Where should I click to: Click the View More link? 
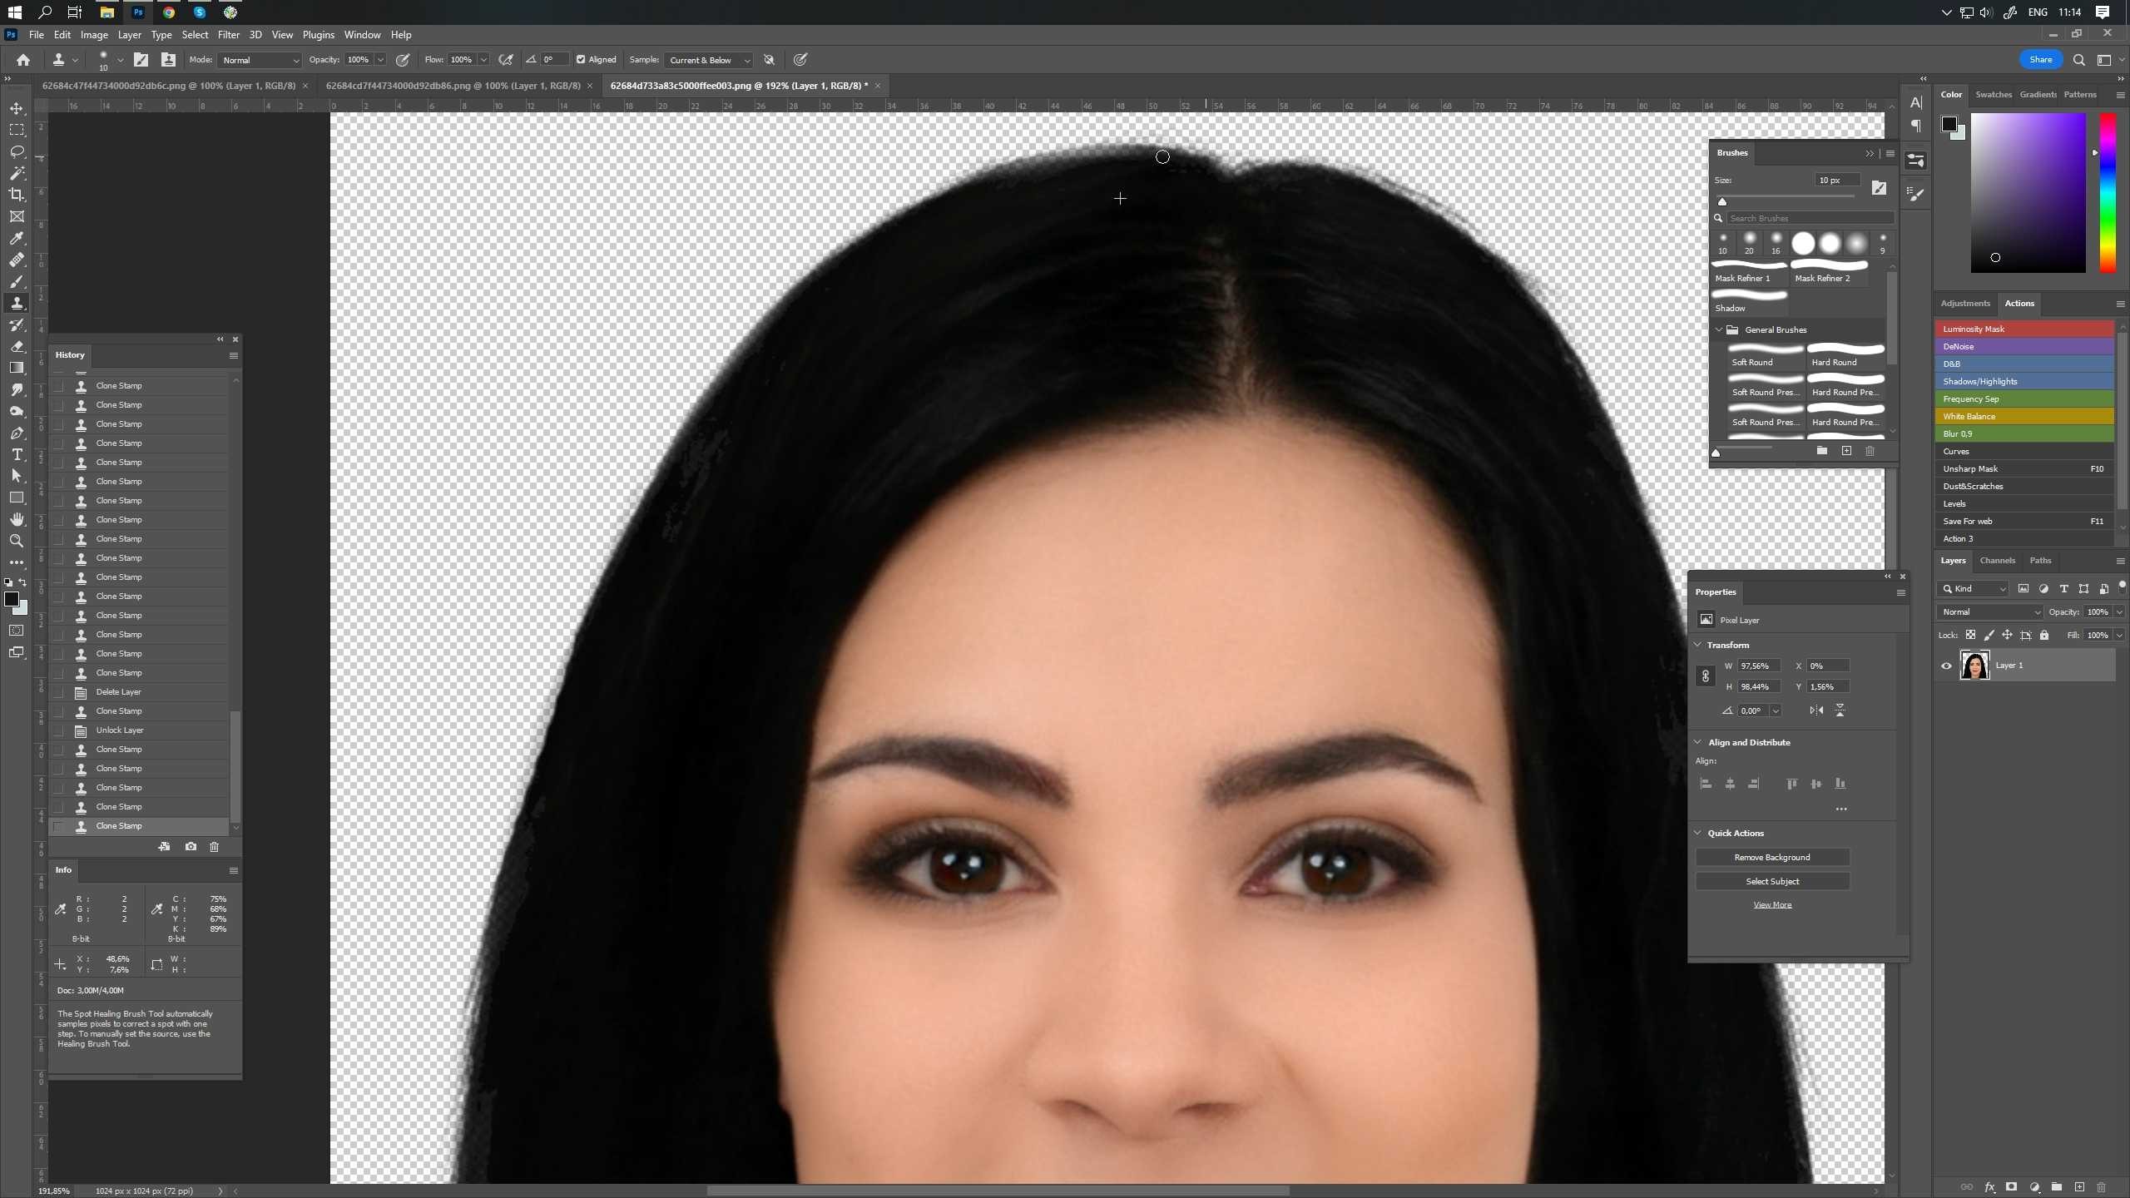pyautogui.click(x=1771, y=905)
